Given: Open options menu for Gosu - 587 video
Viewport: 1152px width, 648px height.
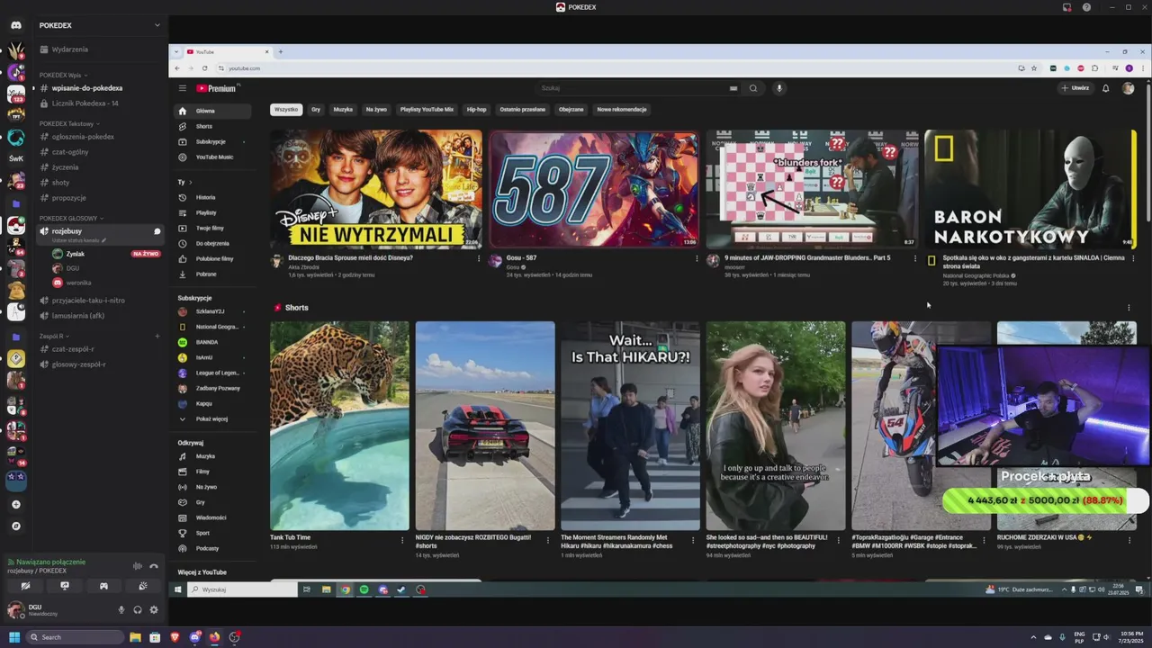Looking at the screenshot, I should coord(697,258).
